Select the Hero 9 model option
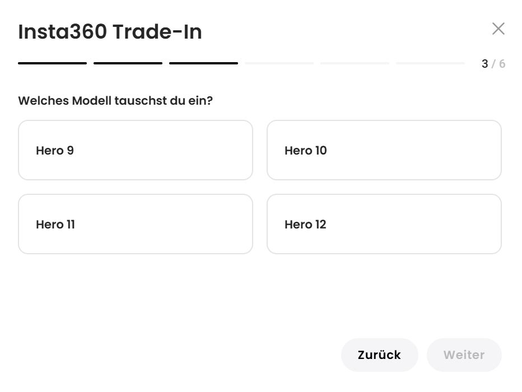522x392 pixels. (136, 150)
